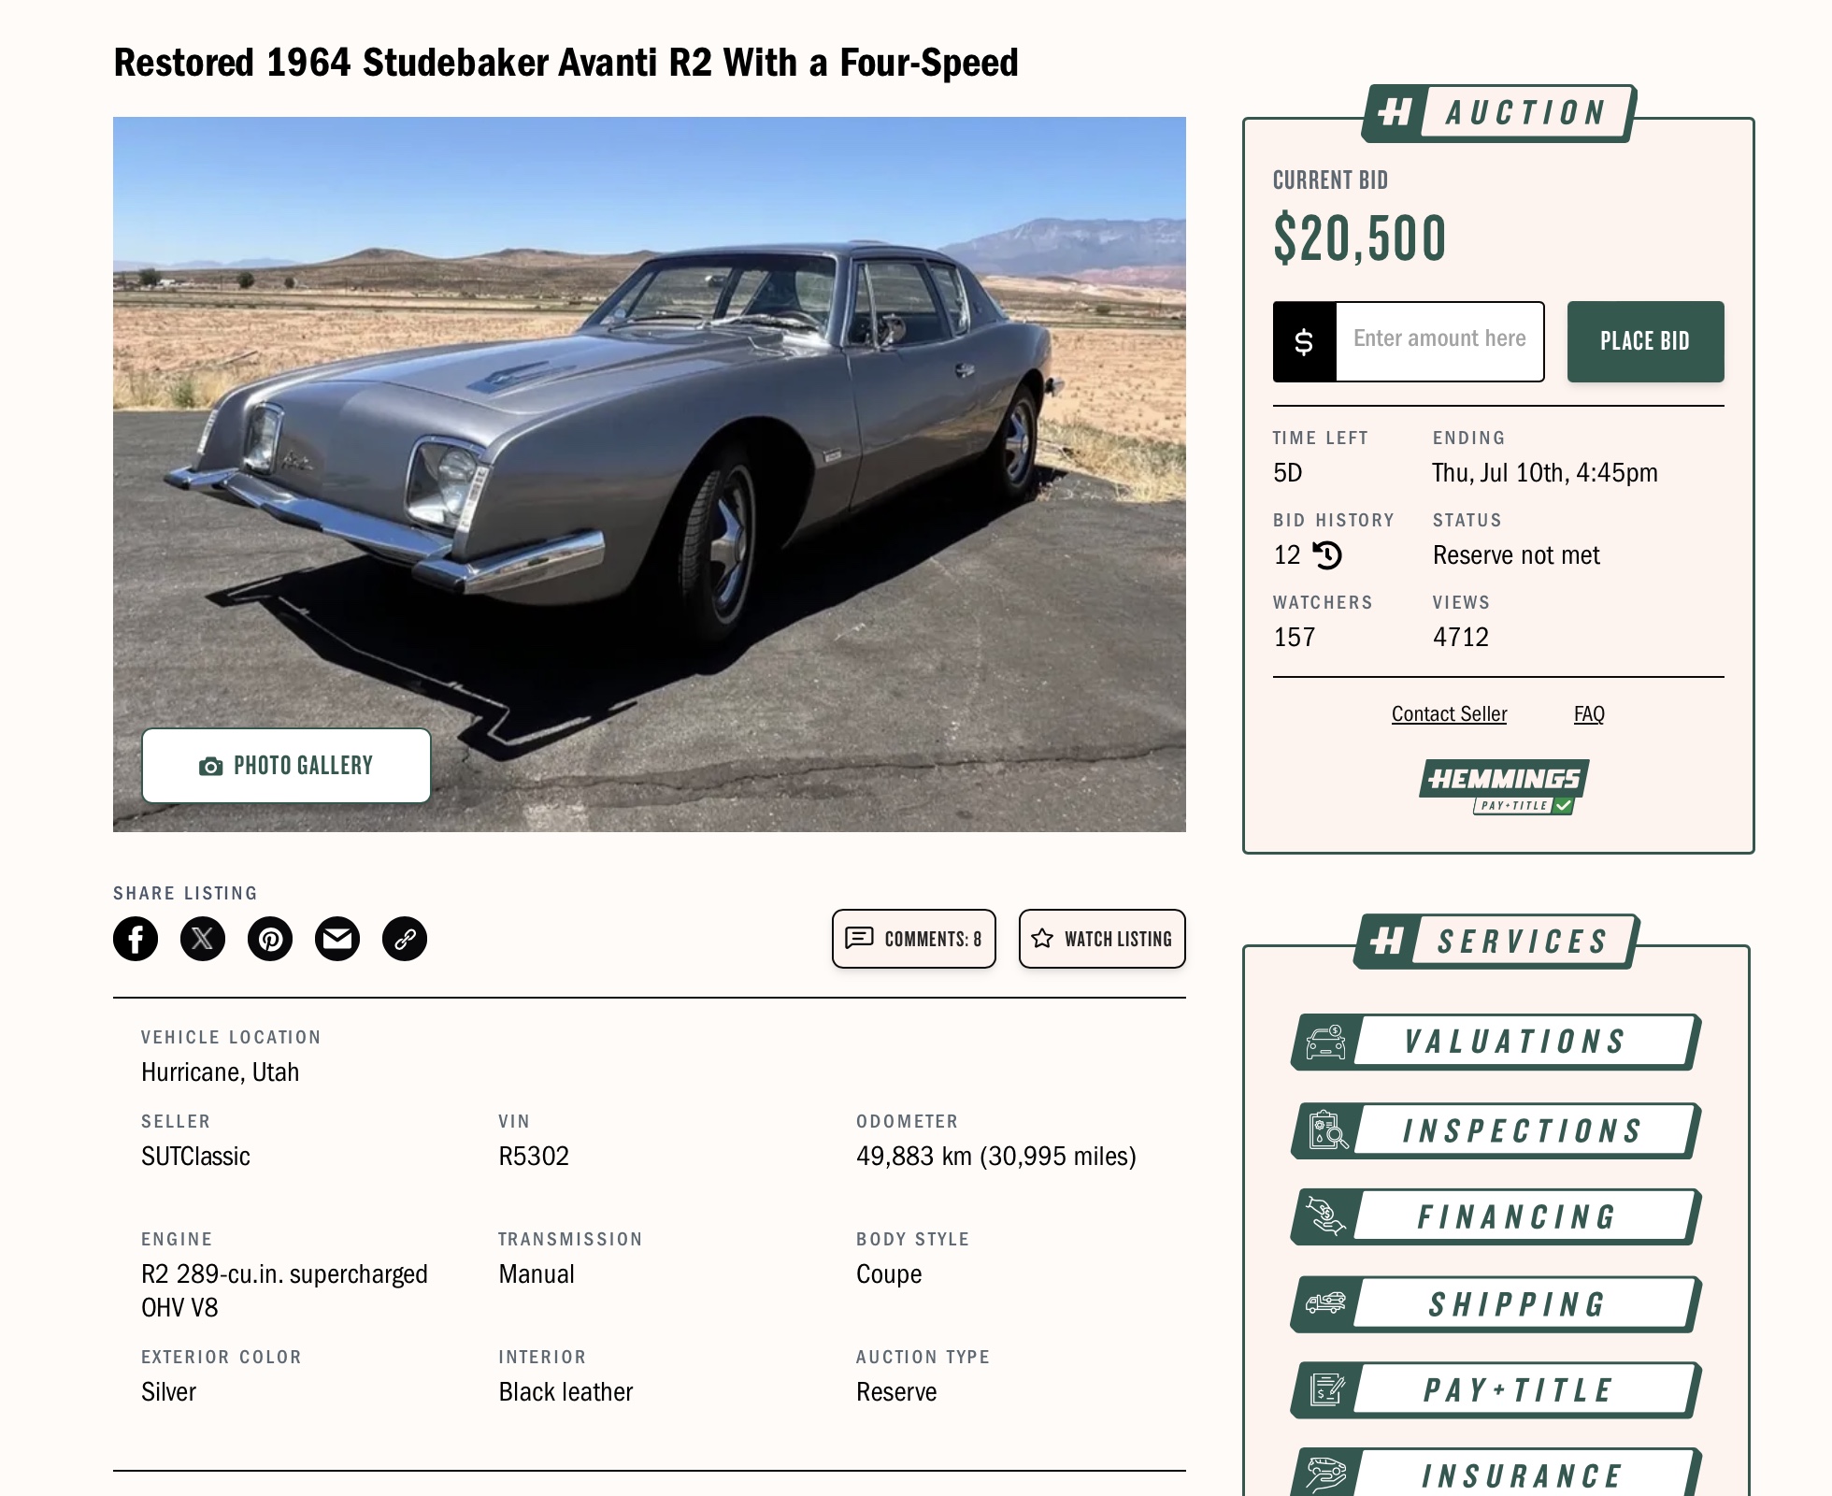Click the Hemmings H logo in Auction header

1395,113
